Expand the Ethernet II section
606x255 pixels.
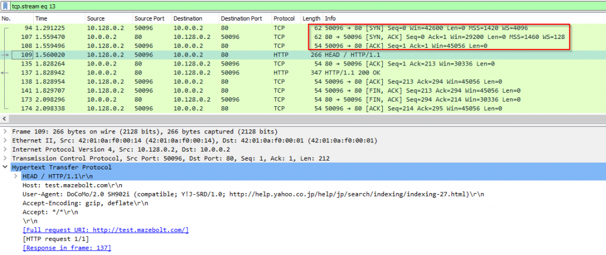[5, 140]
